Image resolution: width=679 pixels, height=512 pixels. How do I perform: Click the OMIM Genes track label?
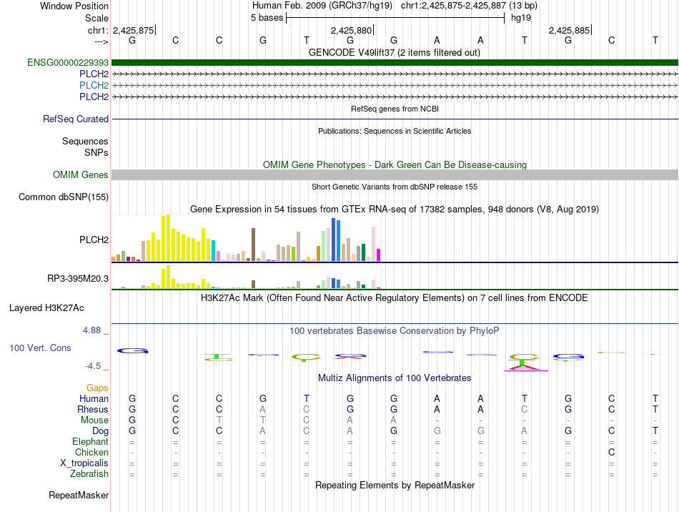tap(81, 175)
